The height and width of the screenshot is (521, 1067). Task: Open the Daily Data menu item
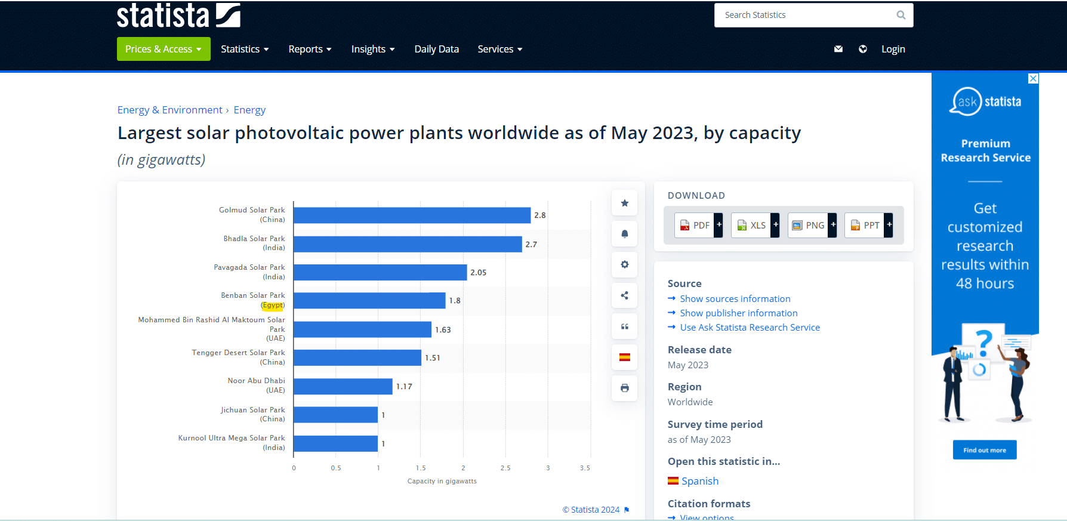(436, 49)
